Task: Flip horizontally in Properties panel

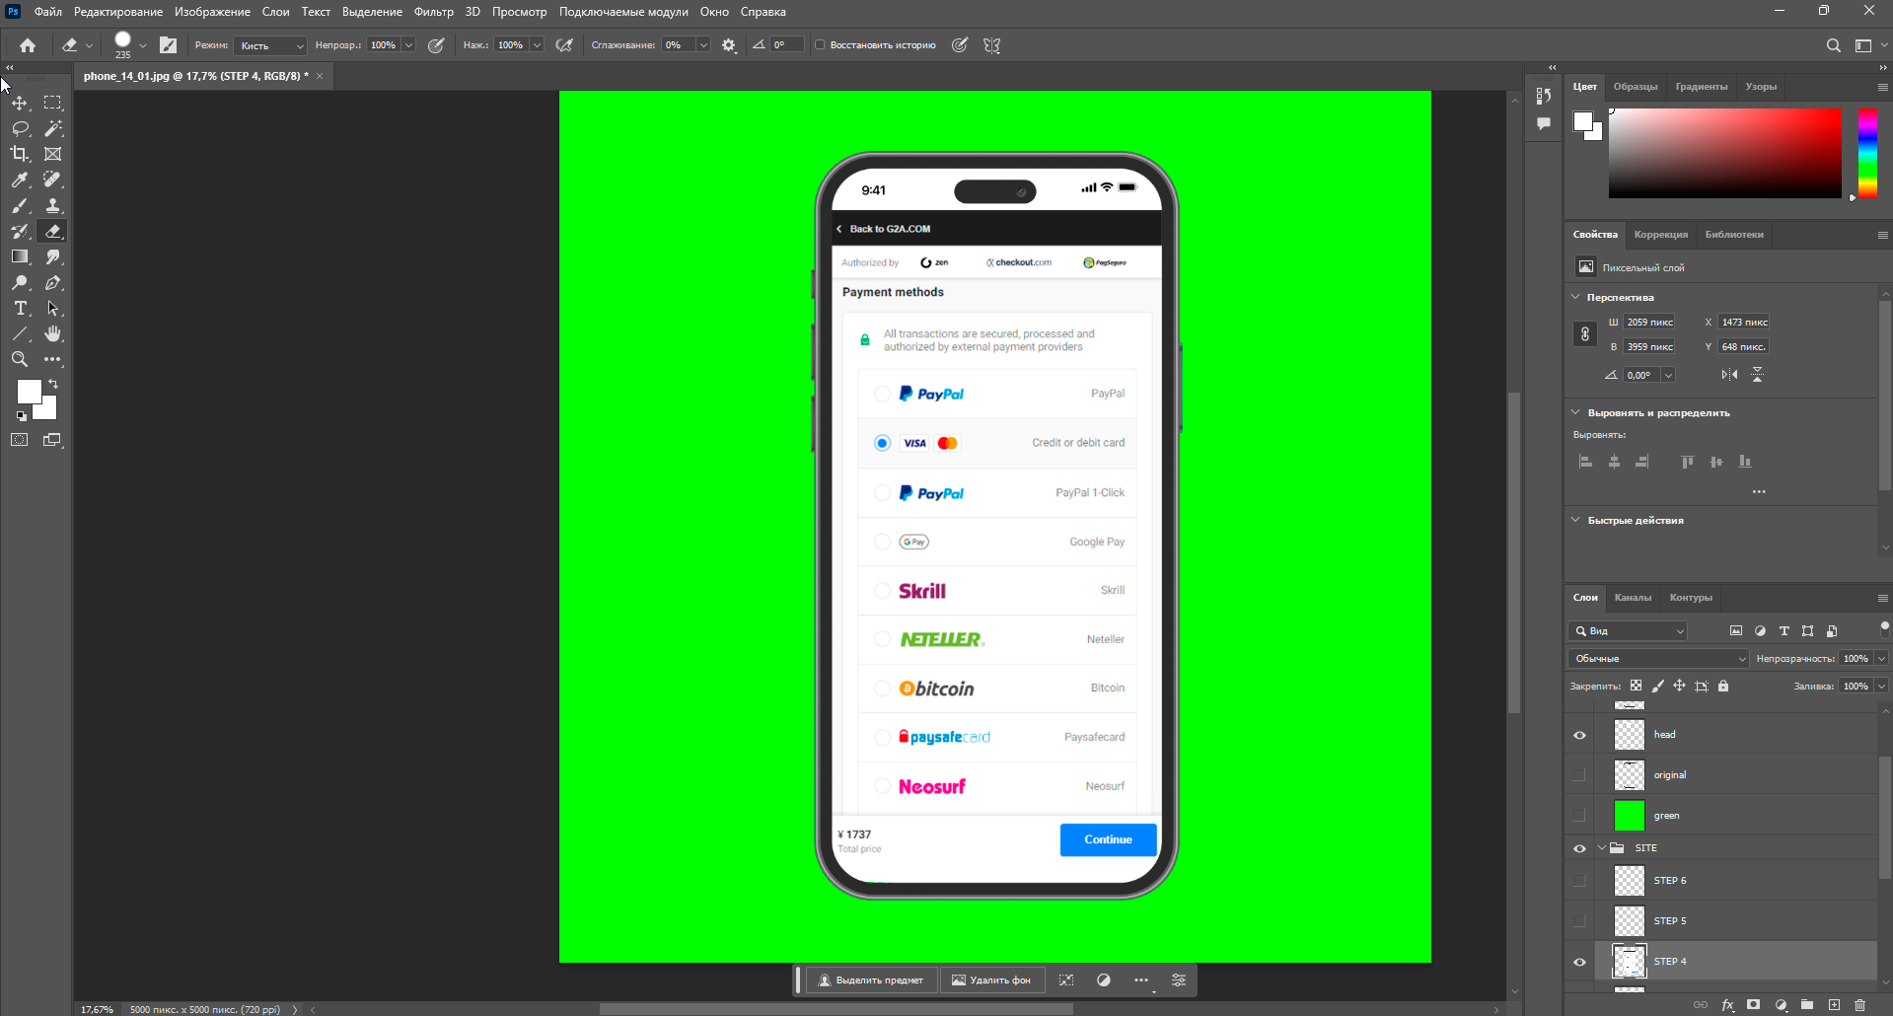Action: pos(1729,375)
